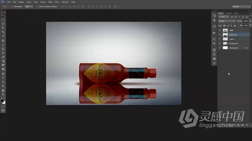252x141 pixels.
Task: Select the Eraser tool
Action: pos(3,57)
